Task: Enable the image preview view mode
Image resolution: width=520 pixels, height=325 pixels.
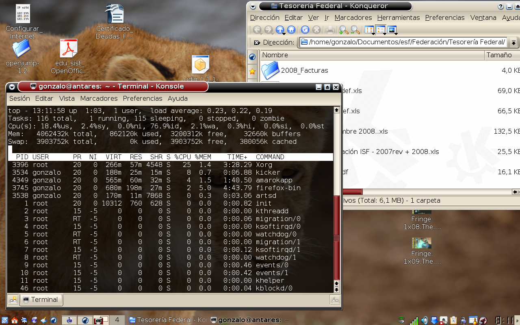Action: coord(392,30)
